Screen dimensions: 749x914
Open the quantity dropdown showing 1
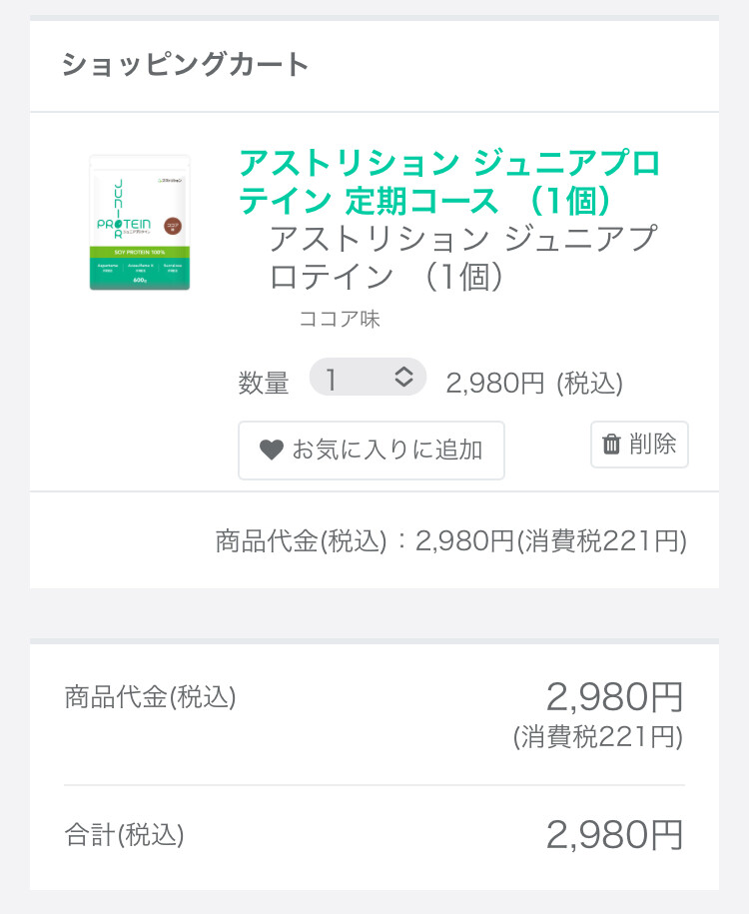368,378
